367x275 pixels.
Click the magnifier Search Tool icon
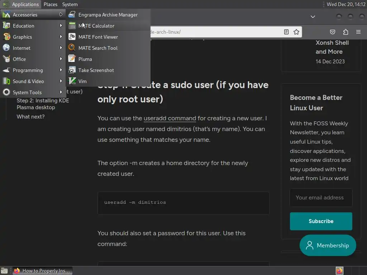pyautogui.click(x=72, y=48)
